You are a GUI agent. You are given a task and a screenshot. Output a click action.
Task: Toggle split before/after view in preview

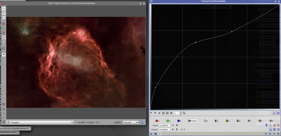point(4,13)
